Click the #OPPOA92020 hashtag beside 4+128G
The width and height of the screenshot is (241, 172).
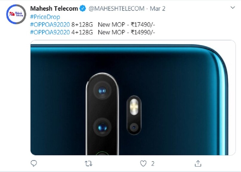(x=50, y=32)
